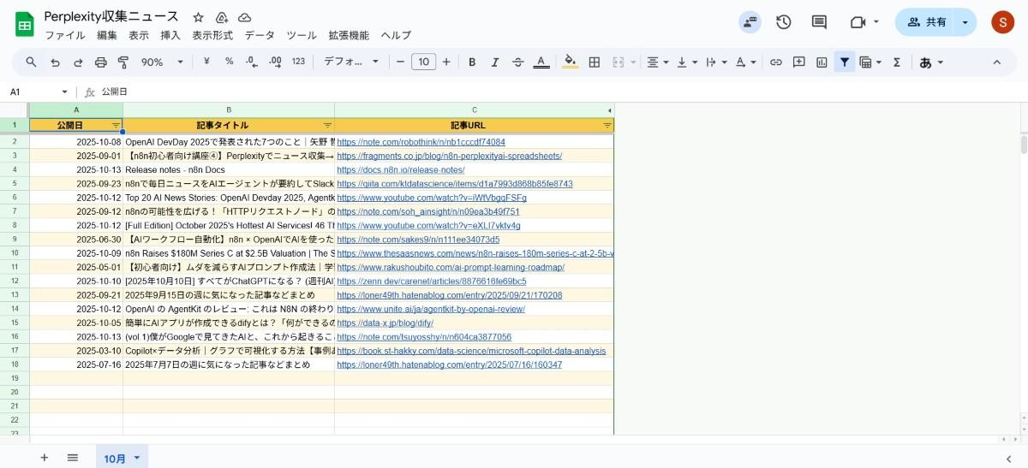Click the print icon in toolbar
The image size is (1028, 468).
click(100, 62)
